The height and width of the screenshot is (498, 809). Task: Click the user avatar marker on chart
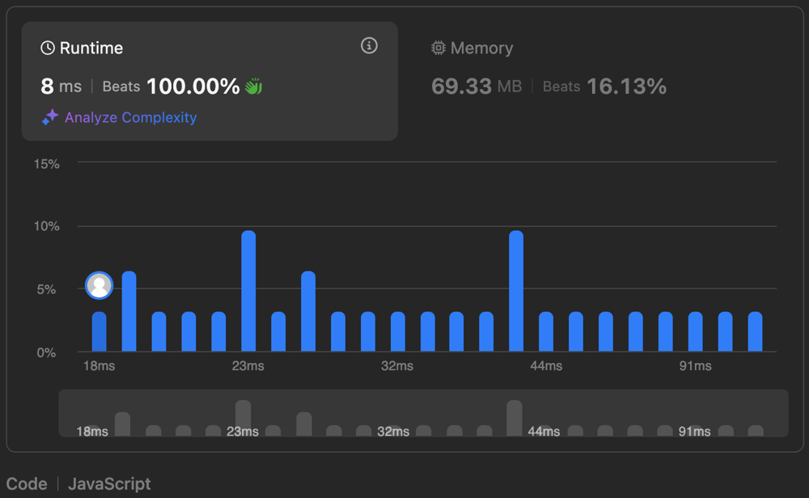pos(99,285)
